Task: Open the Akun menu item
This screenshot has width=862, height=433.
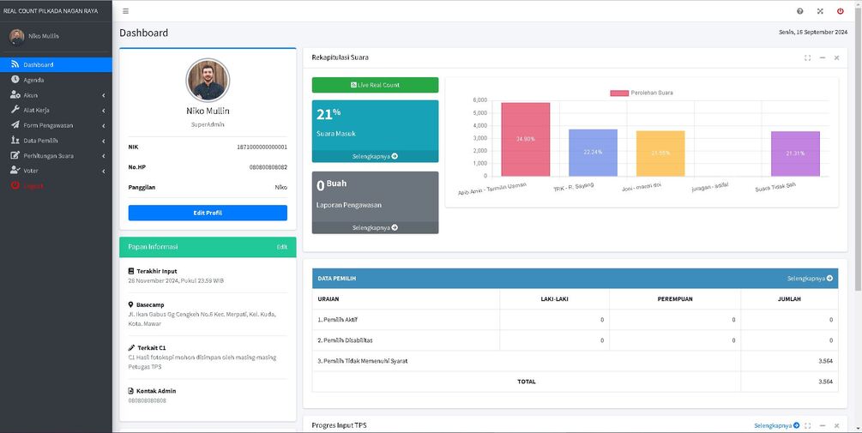Action: pyautogui.click(x=56, y=95)
